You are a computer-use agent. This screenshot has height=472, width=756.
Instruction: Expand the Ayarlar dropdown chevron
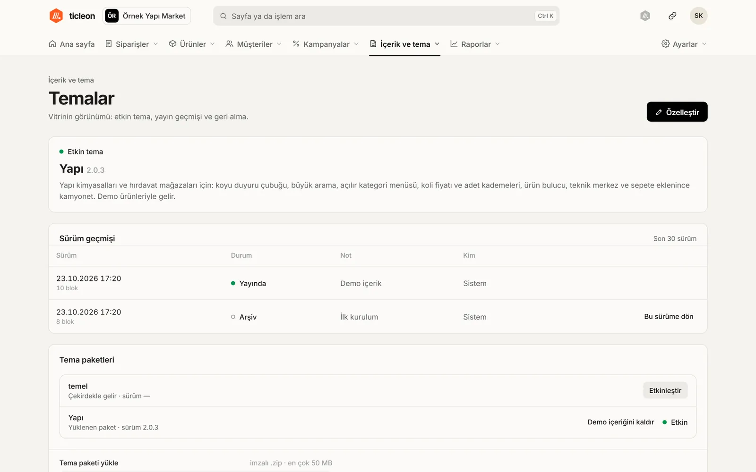[704, 44]
